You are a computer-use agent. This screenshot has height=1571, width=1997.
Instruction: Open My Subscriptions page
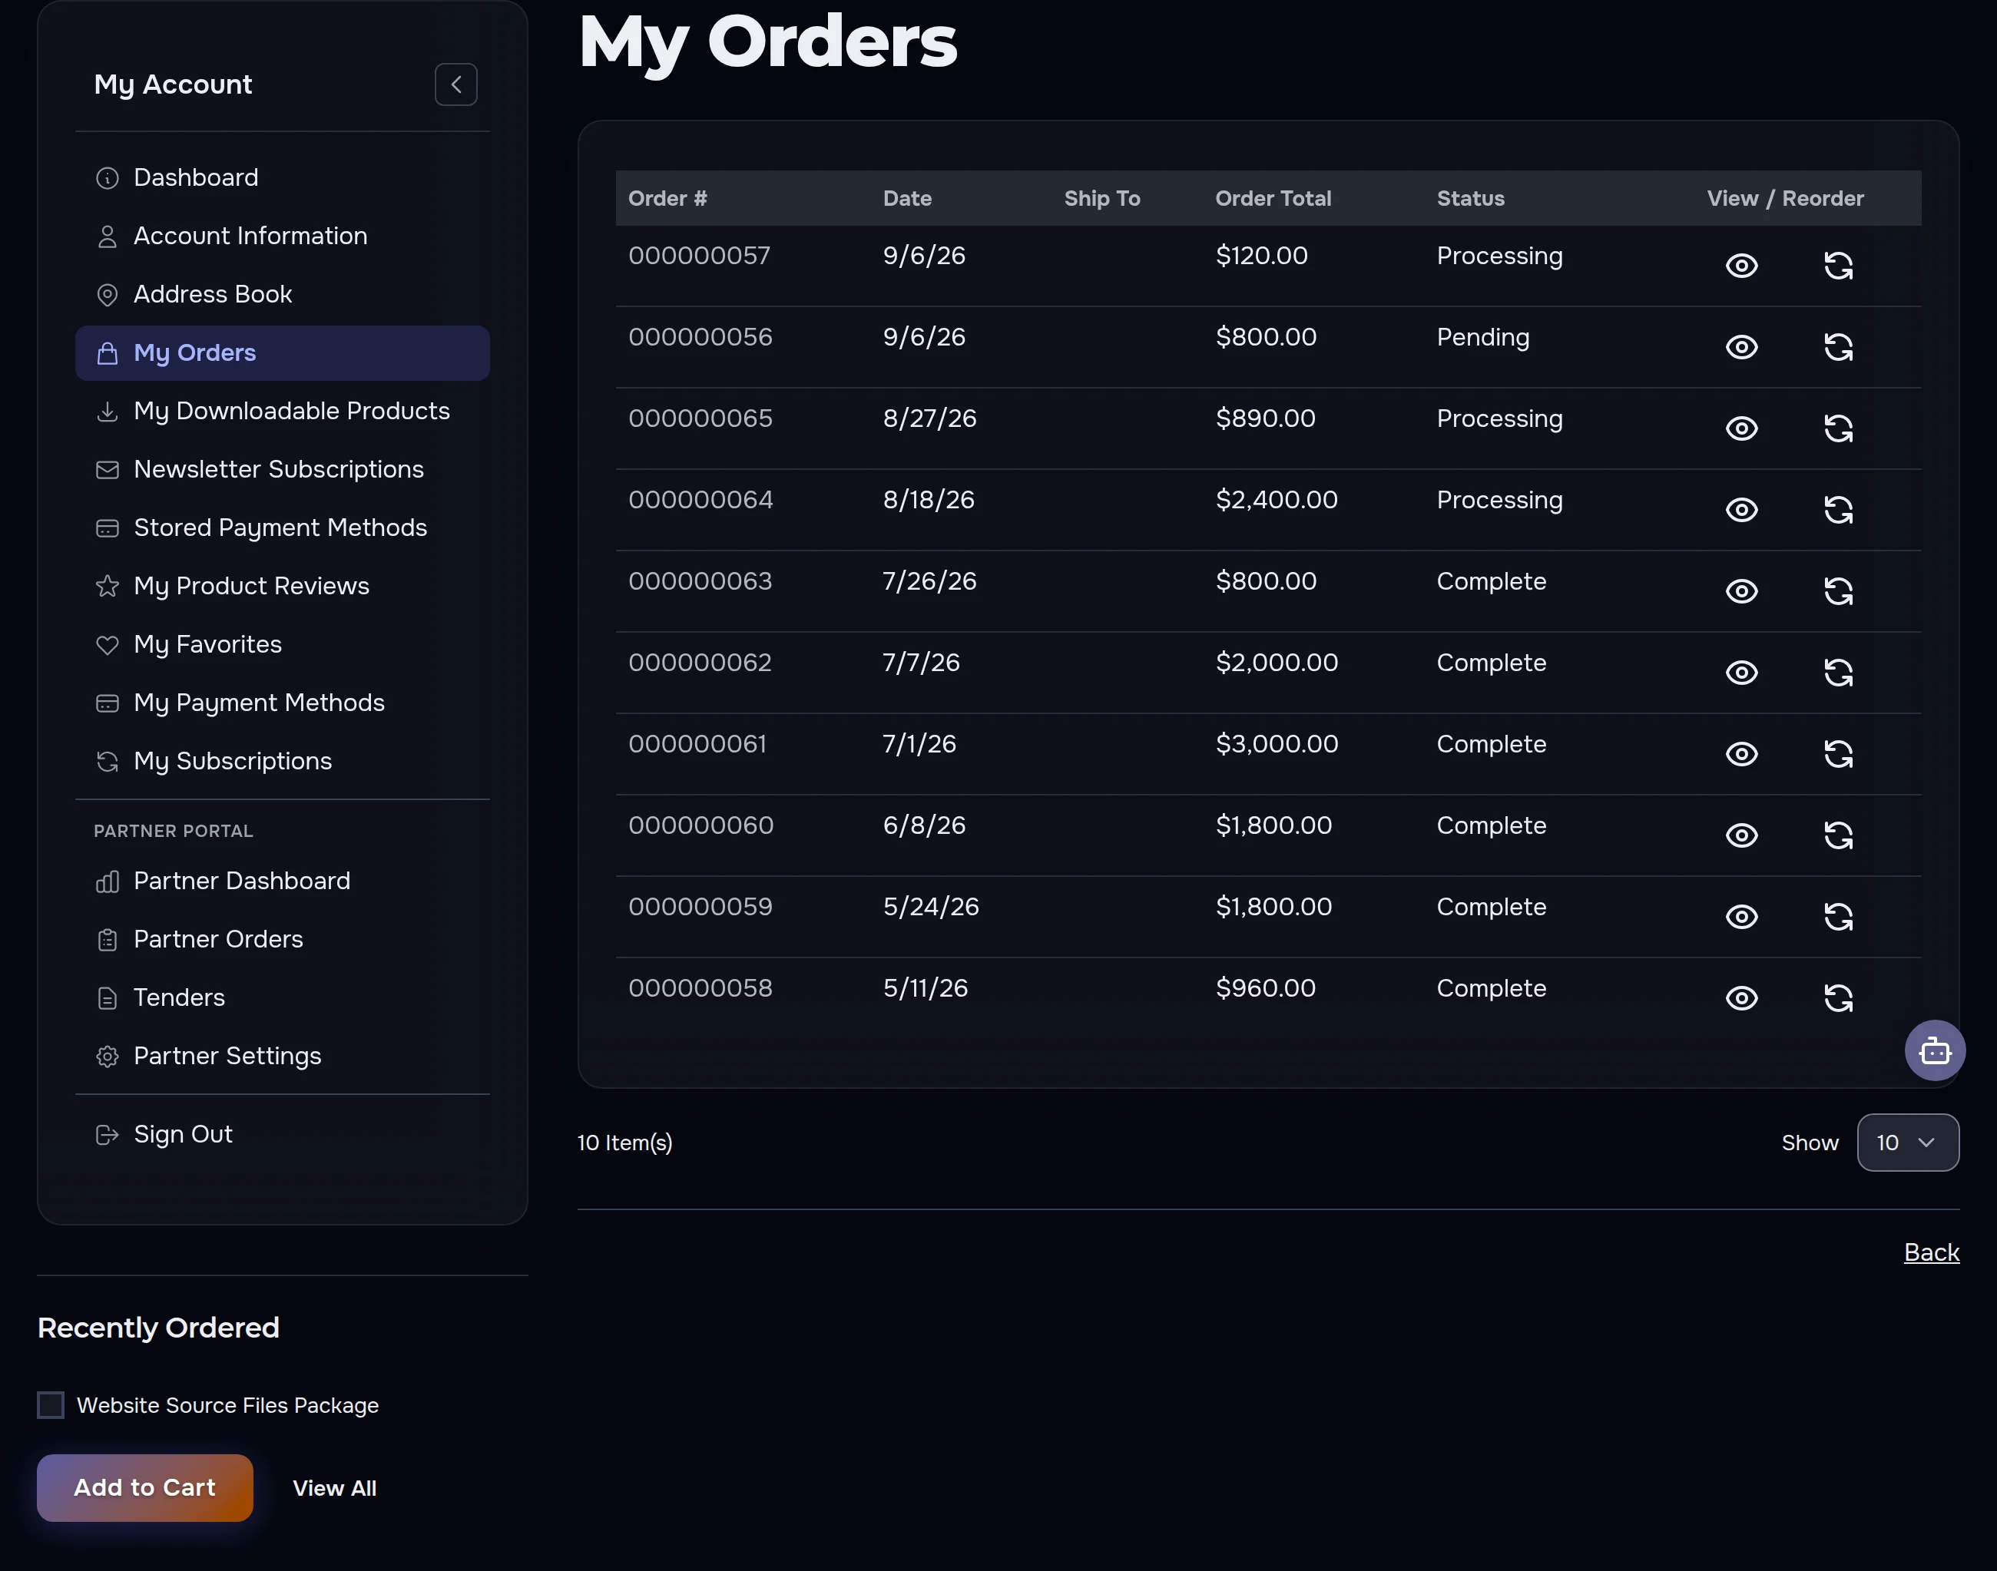point(281,762)
